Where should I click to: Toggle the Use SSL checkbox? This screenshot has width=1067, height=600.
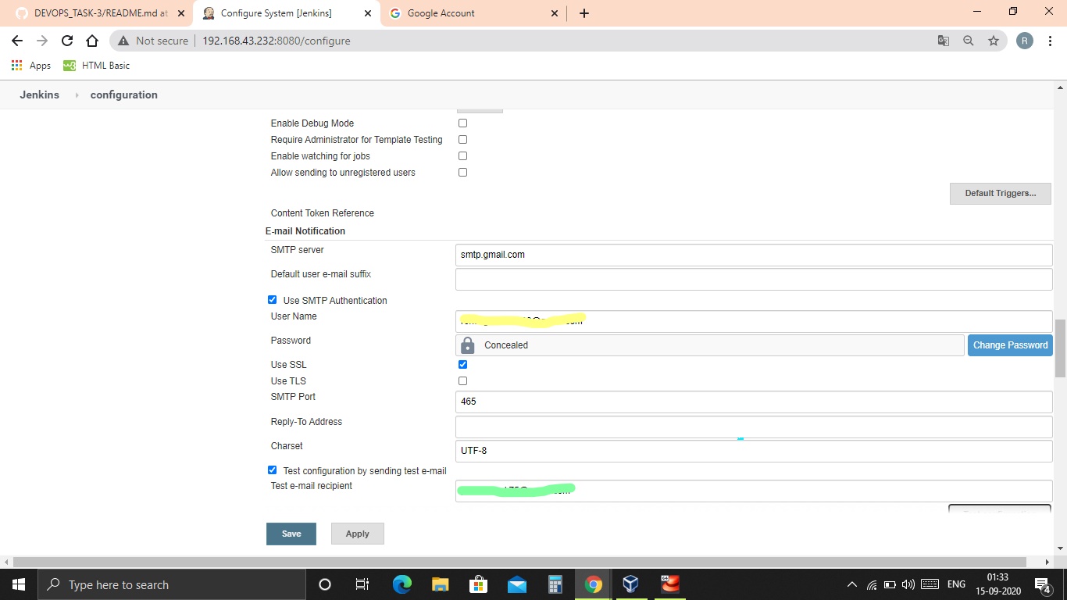462,365
